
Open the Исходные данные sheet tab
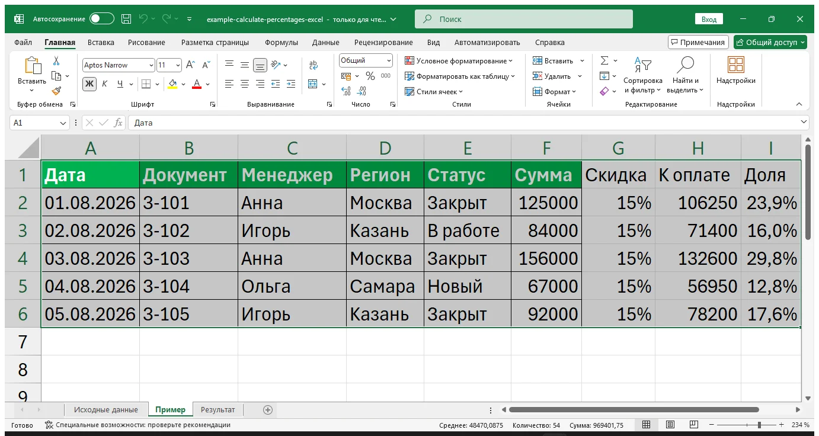coord(106,409)
